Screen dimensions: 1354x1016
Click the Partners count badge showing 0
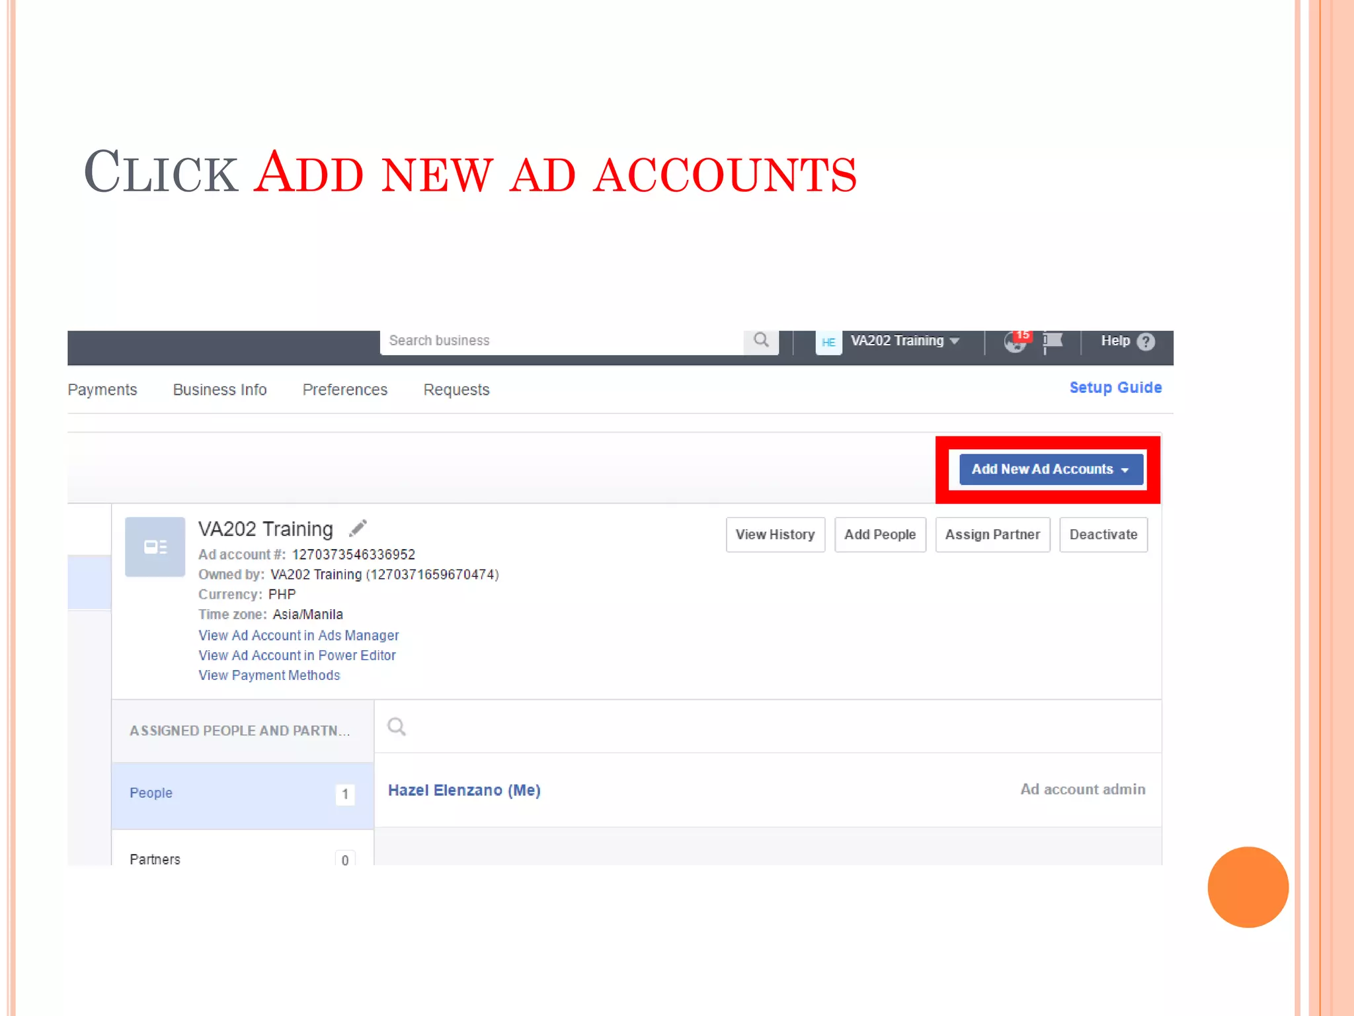pos(345,859)
